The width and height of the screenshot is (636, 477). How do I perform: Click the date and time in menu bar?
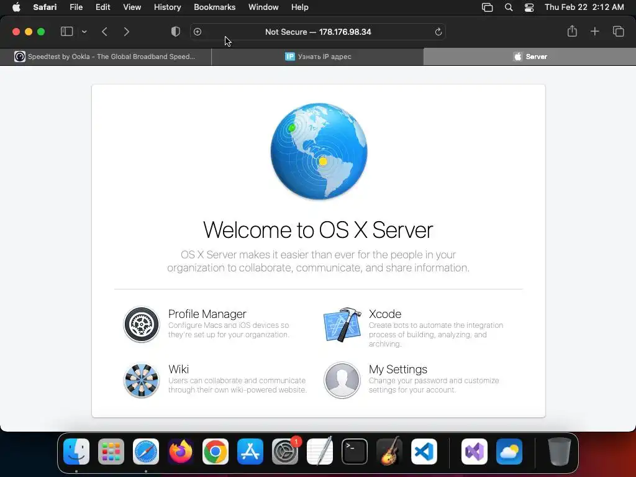point(584,7)
